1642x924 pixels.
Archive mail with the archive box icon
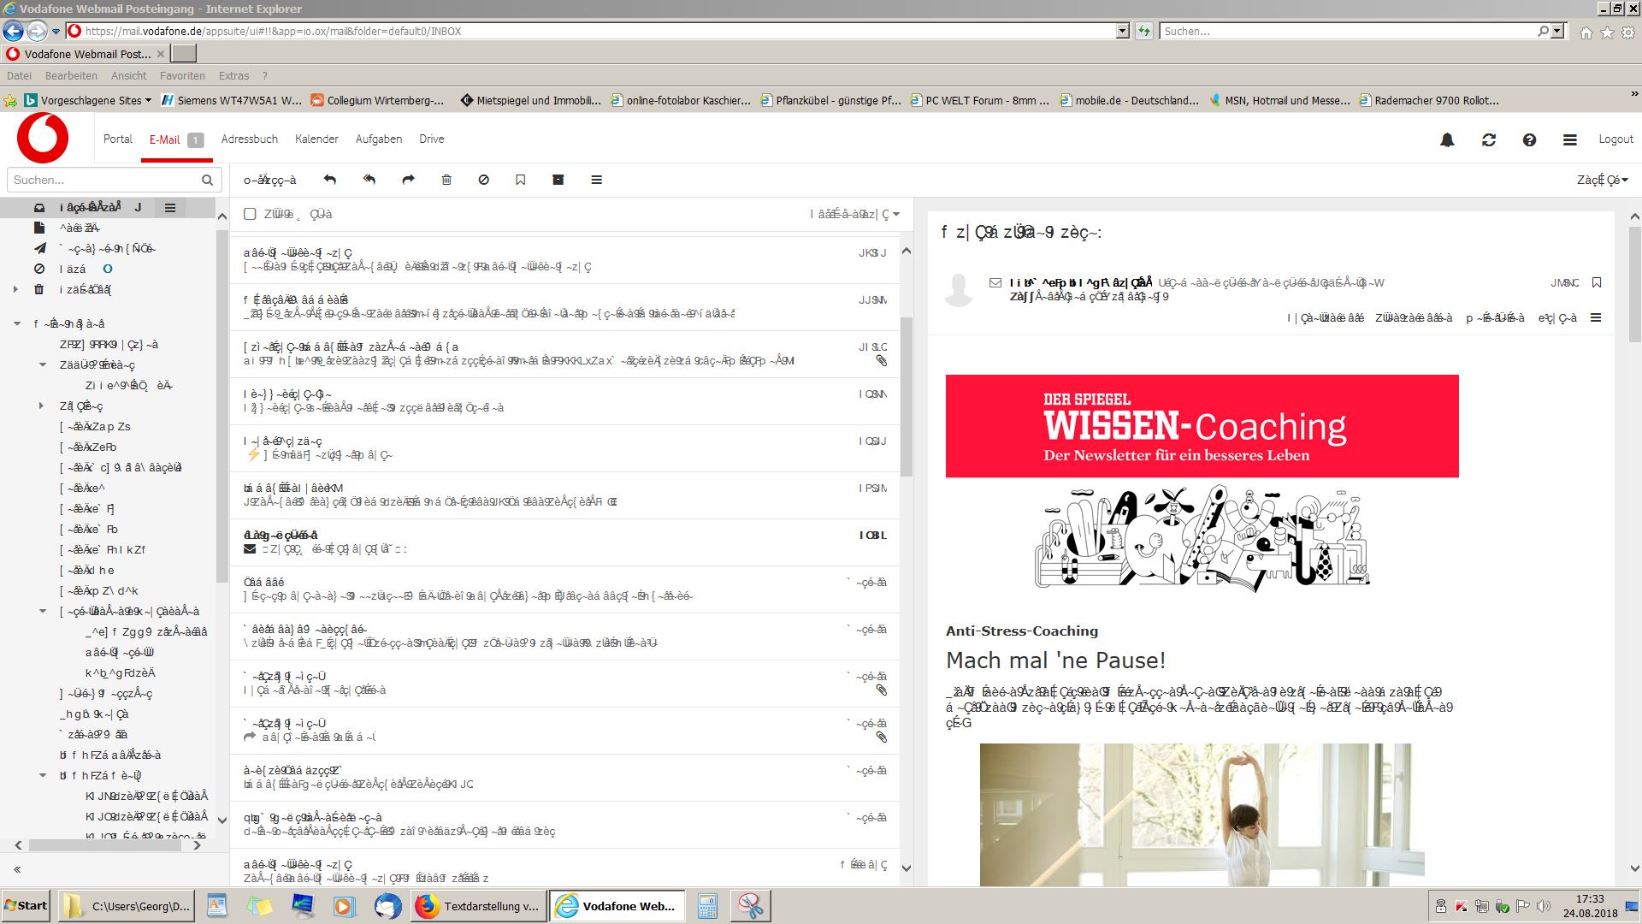(x=558, y=180)
